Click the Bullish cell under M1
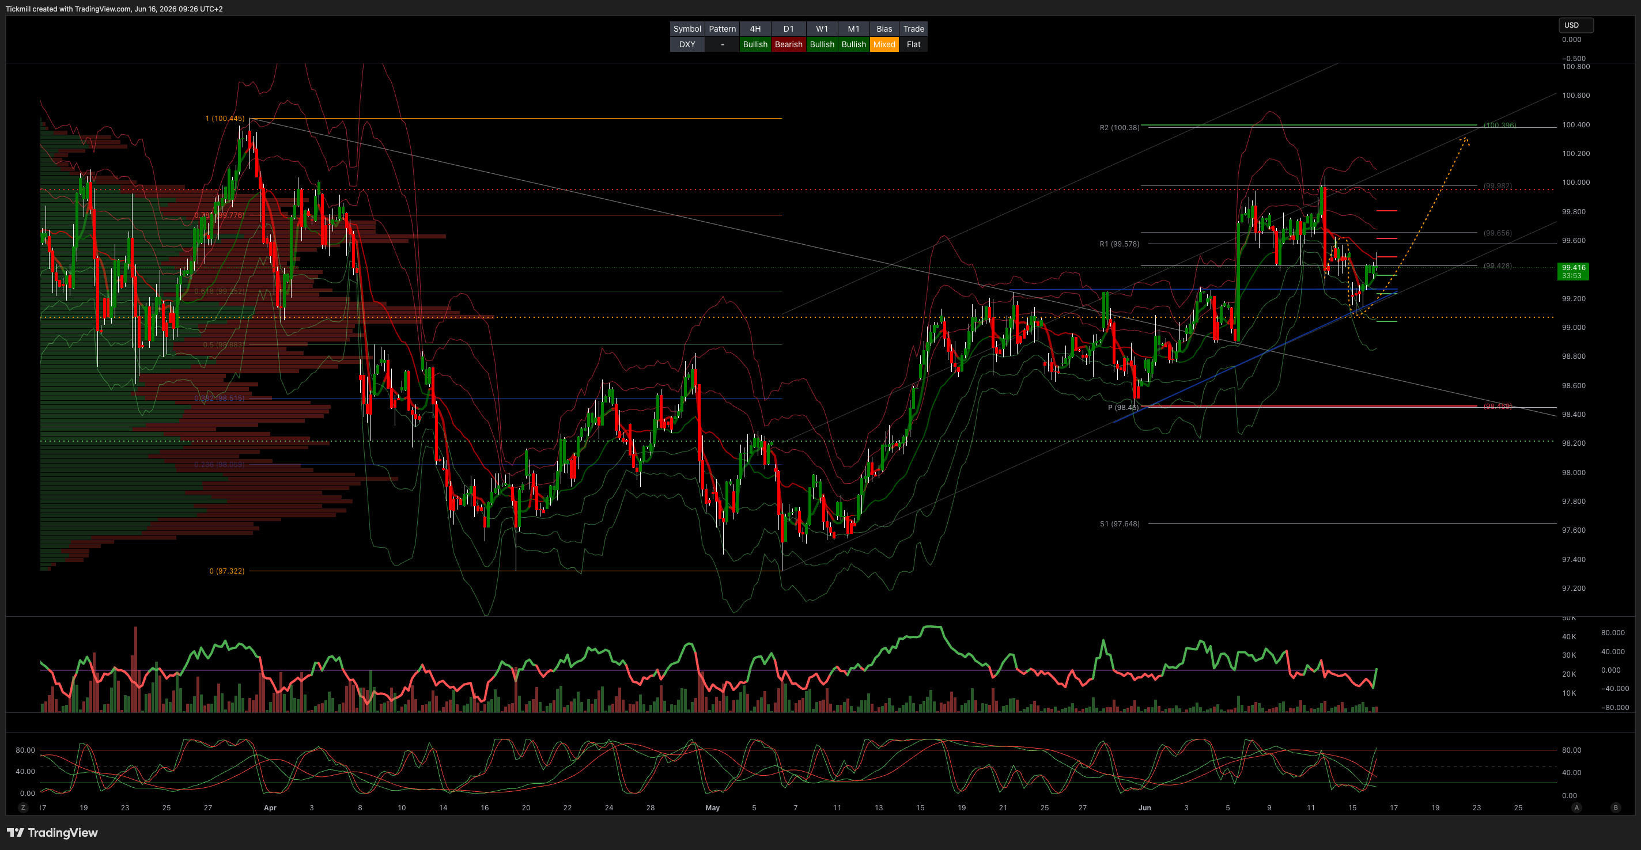This screenshot has height=850, width=1641. (853, 44)
